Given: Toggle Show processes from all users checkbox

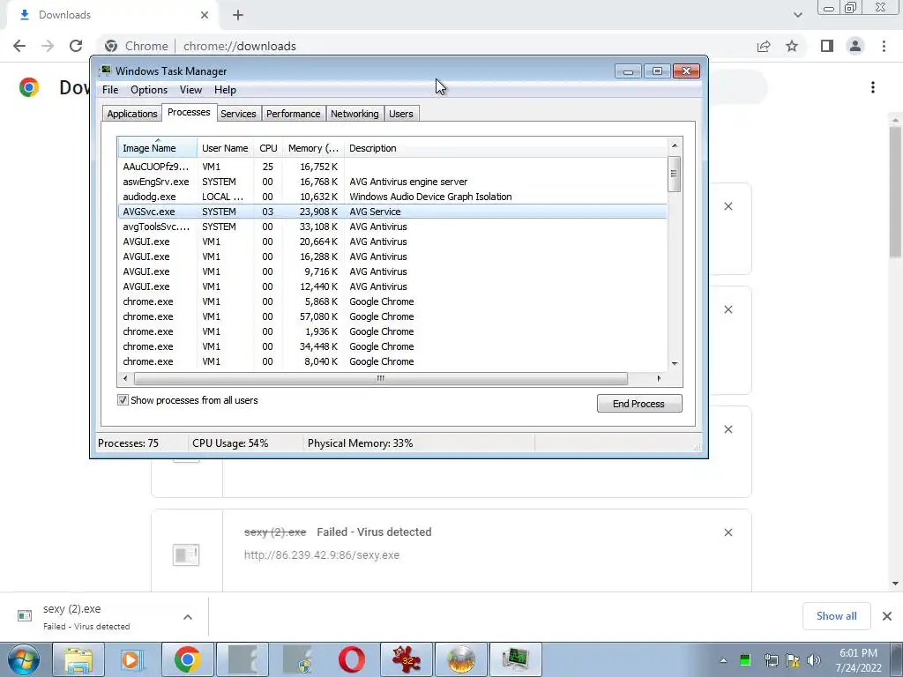Looking at the screenshot, I should pos(123,400).
